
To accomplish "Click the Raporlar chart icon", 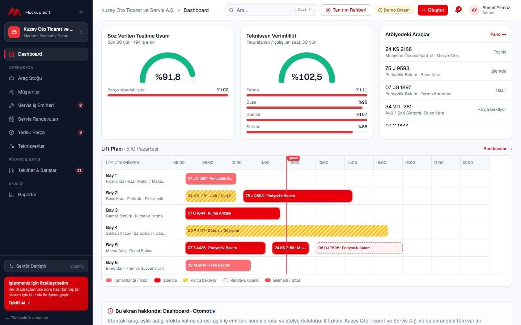I will click(x=12, y=195).
